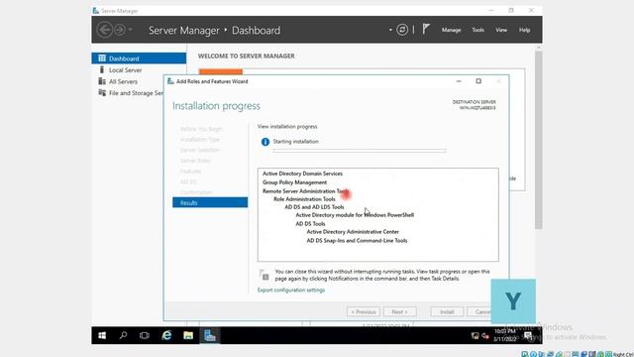Click the Previous button in wizard

pyautogui.click(x=364, y=311)
